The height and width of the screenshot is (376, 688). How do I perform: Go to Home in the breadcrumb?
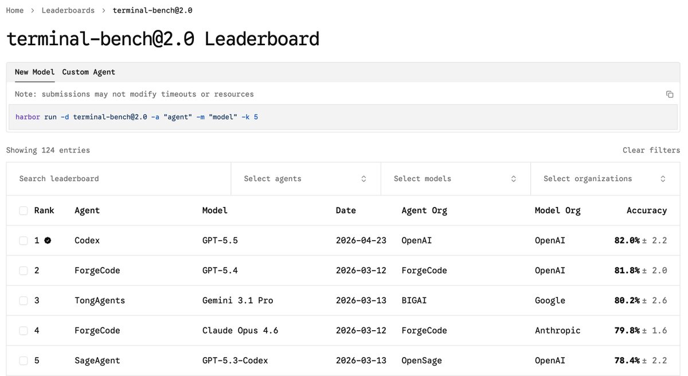pyautogui.click(x=15, y=10)
